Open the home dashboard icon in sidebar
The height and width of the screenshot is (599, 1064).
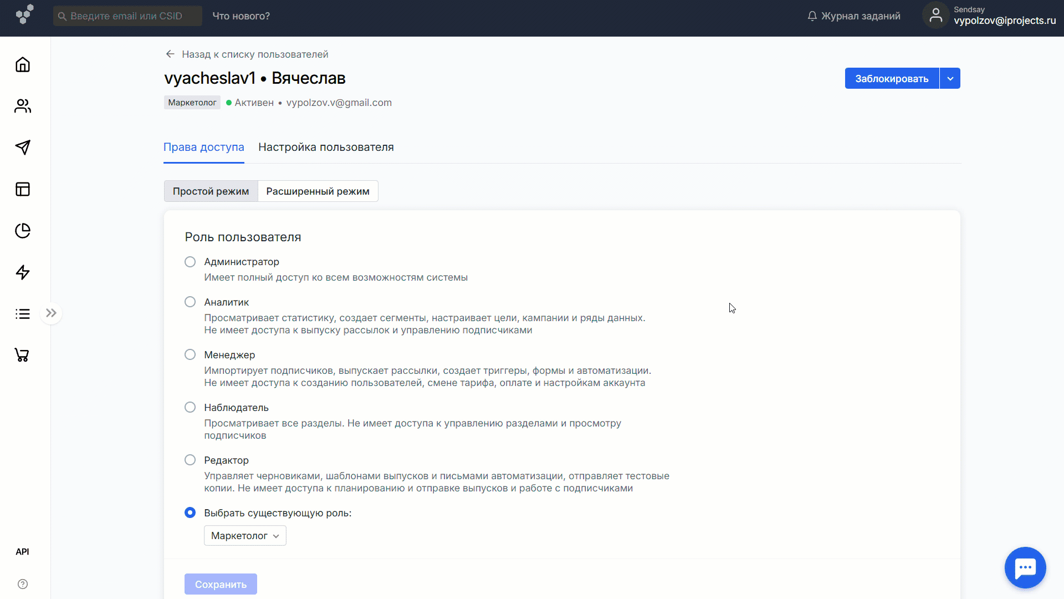click(x=23, y=65)
